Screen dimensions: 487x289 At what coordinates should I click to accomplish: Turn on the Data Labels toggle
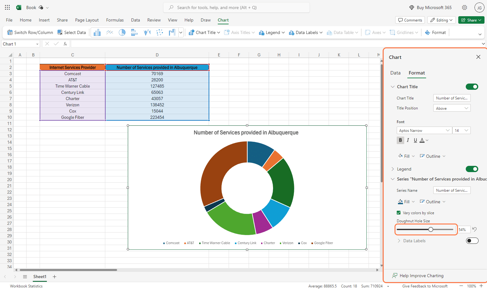472,241
